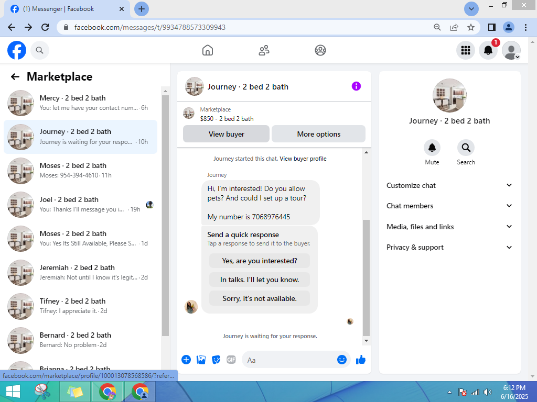
Task: Bookmark this page star icon
Action: (x=471, y=27)
